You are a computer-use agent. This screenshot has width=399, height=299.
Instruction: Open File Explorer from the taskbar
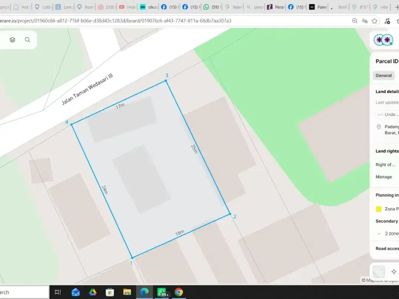pyautogui.click(x=127, y=292)
